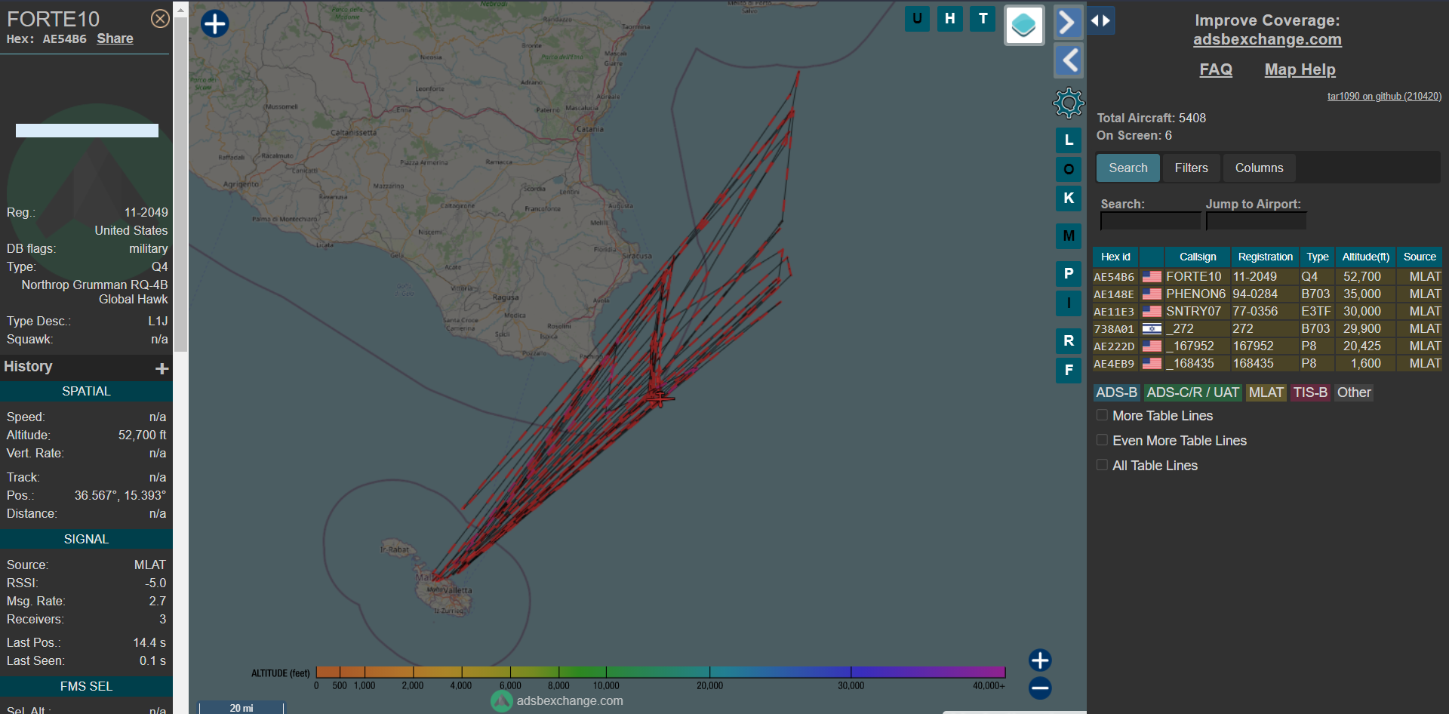This screenshot has height=714, width=1449.
Task: Click the TIS-B source legend
Action: tap(1309, 392)
